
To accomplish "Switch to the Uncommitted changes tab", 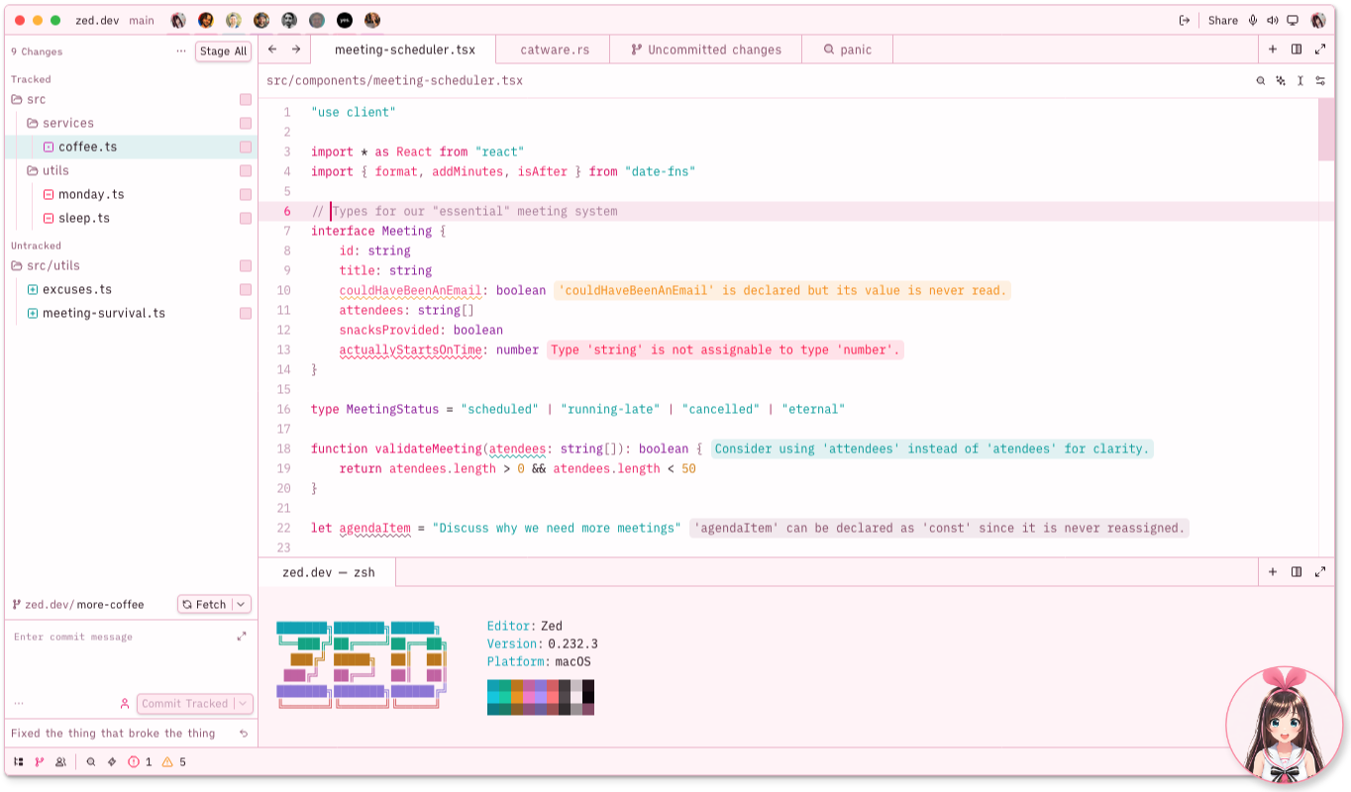I will tap(705, 49).
